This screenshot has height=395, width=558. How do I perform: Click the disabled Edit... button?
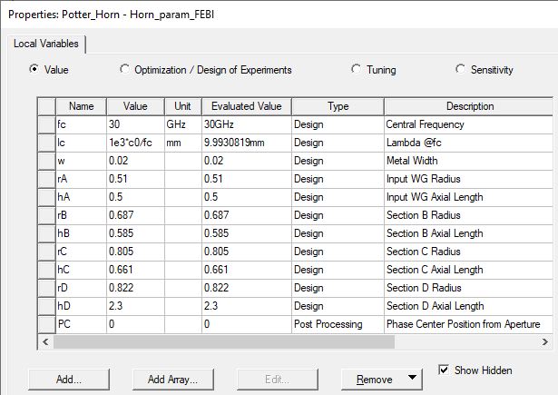(x=278, y=380)
